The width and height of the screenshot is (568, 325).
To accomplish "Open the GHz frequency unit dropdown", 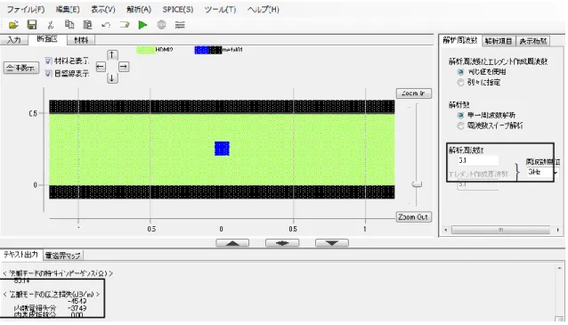I will click(542, 172).
